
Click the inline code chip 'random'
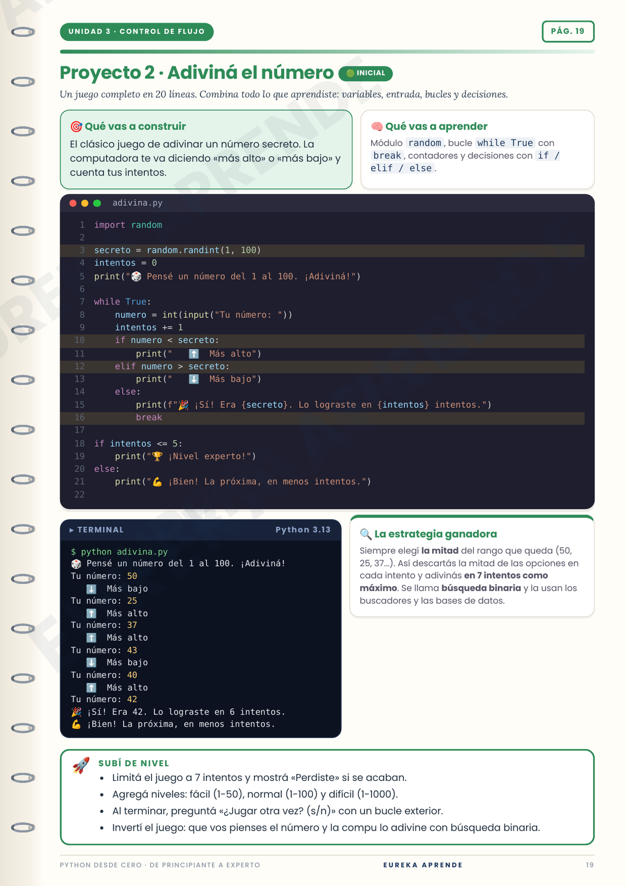(425, 143)
